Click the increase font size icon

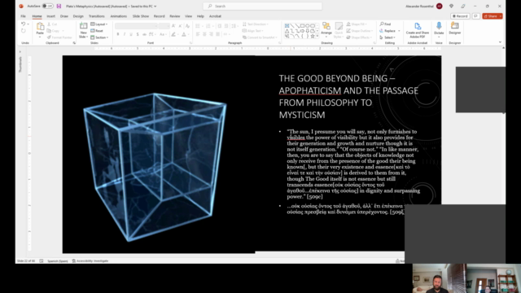[x=173, y=26]
